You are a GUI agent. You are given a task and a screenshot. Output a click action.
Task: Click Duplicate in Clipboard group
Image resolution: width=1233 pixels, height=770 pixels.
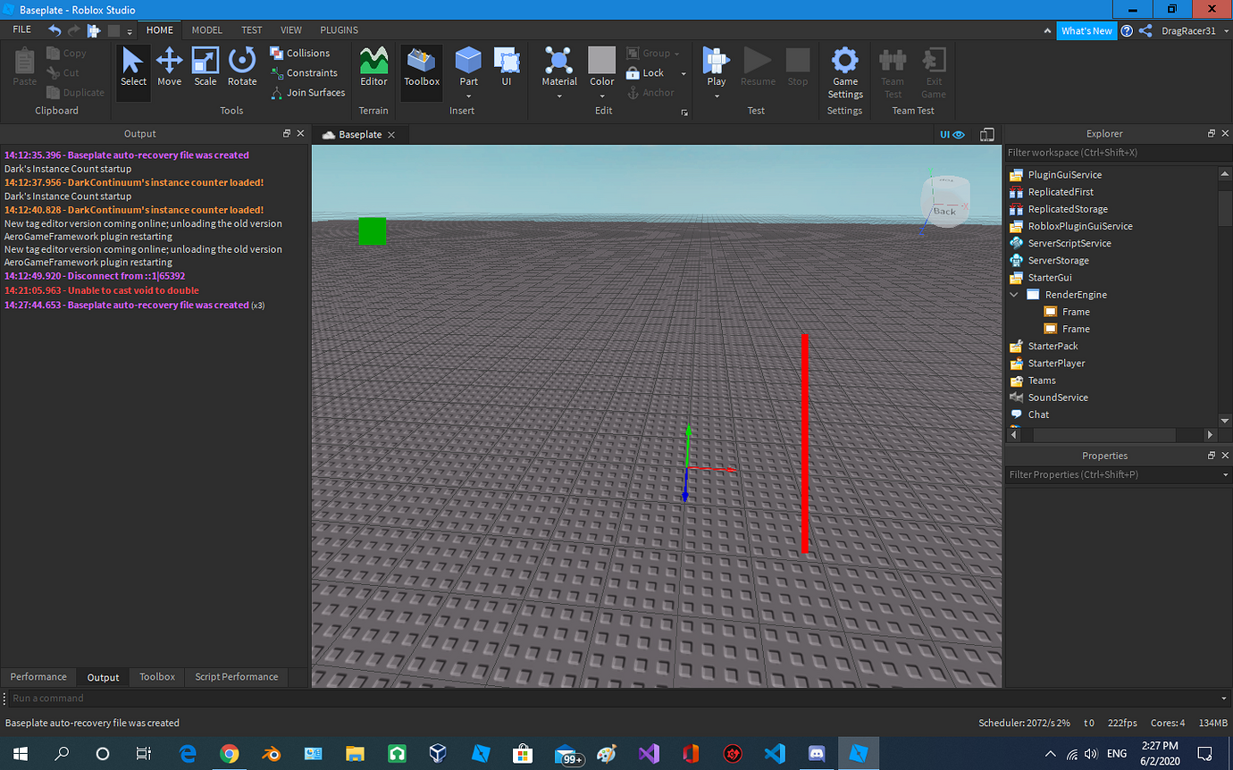(x=76, y=93)
